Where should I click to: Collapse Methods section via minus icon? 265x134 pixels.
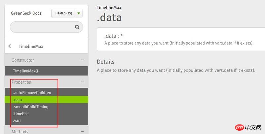[82, 131]
